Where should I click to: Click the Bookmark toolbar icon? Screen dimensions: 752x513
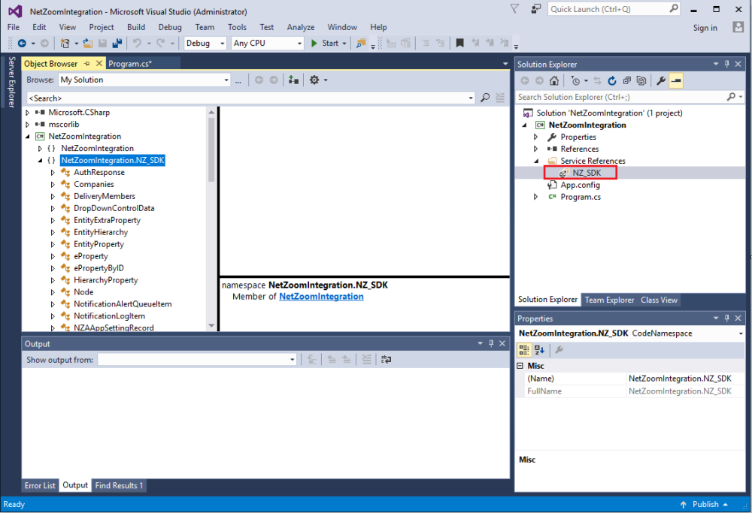click(459, 43)
